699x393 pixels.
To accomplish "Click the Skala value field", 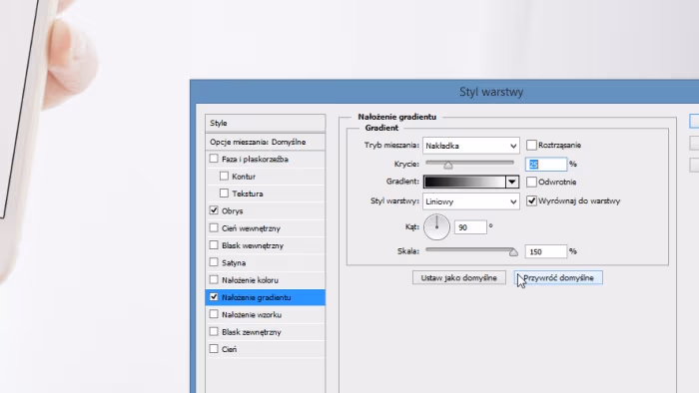I will (x=546, y=251).
